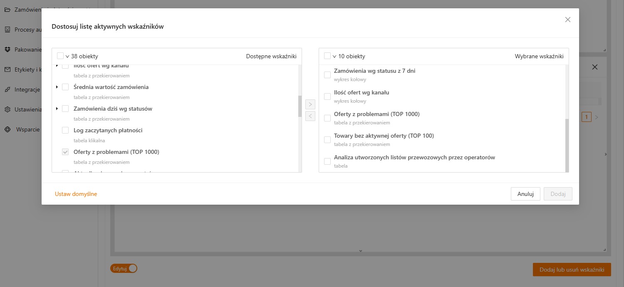Toggle the Edytuj switch
This screenshot has height=287, width=624.
[124, 268]
